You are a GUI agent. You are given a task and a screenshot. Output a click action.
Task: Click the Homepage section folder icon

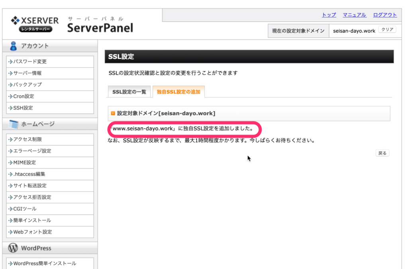(x=13, y=124)
